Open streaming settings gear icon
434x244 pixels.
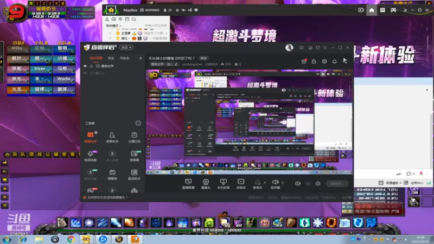318,183
